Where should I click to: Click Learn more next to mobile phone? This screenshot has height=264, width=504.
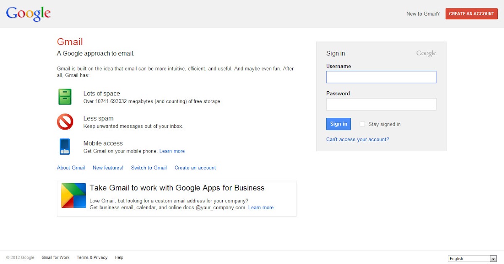click(x=172, y=151)
